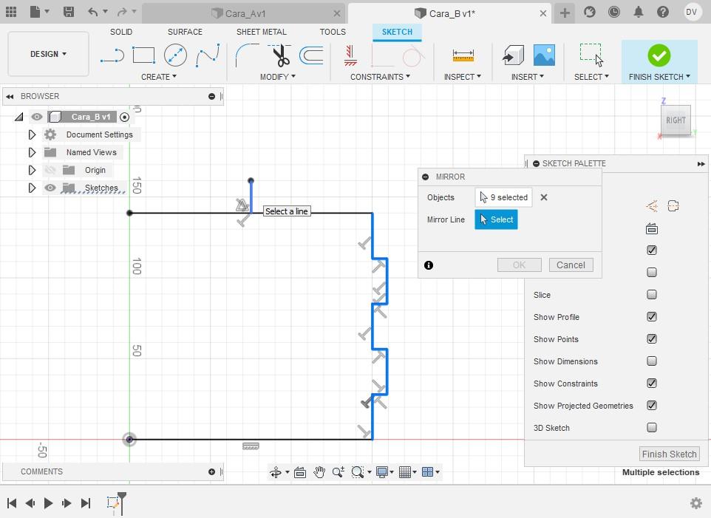Open the CREATE dropdown menu
This screenshot has height=518, width=711.
click(x=159, y=77)
